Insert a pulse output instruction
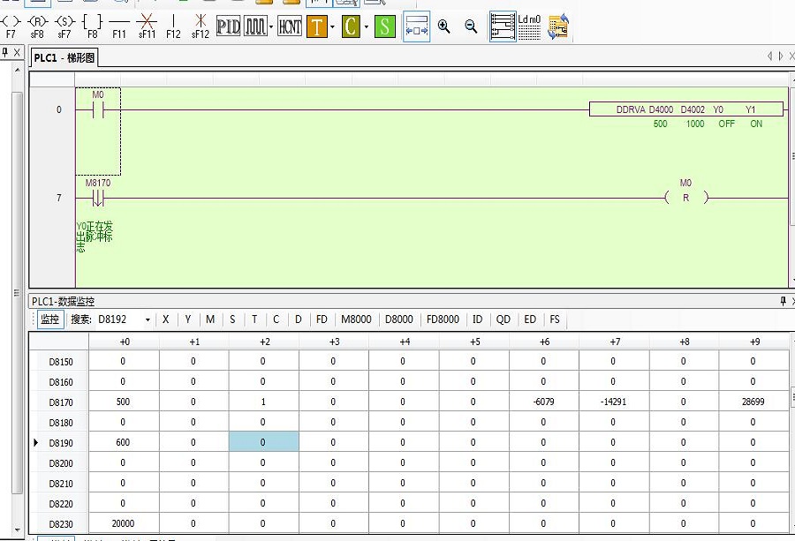The image size is (795, 541). click(x=255, y=26)
